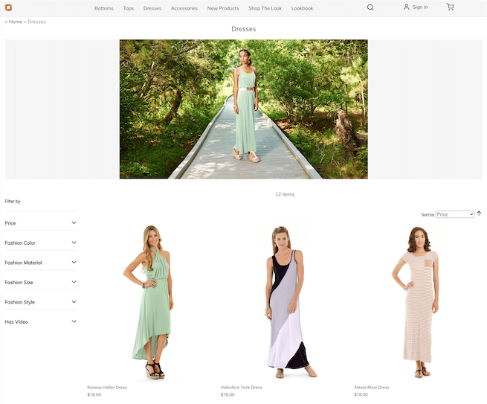
Task: Go to Home breadcrumb
Action: tap(16, 22)
